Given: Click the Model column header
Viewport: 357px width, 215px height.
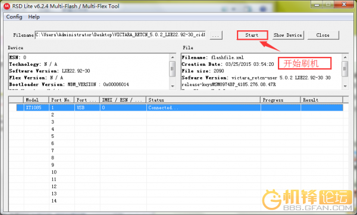Looking at the screenshot, I should [36, 100].
